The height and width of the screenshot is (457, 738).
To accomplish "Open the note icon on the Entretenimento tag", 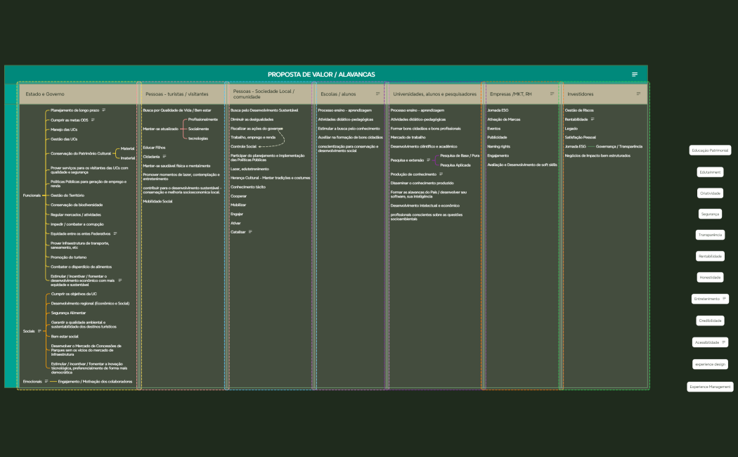I will tap(724, 299).
